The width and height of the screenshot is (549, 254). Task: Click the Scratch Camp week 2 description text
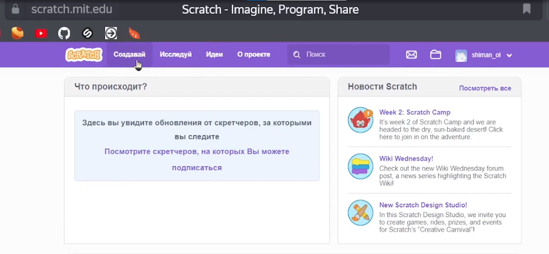tap(441, 130)
